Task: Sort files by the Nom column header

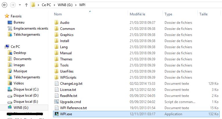Action: 58,14
